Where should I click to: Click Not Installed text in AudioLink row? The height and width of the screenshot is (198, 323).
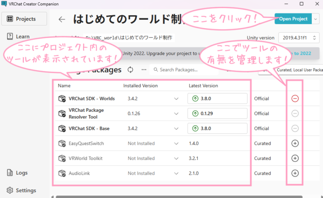click(x=141, y=173)
